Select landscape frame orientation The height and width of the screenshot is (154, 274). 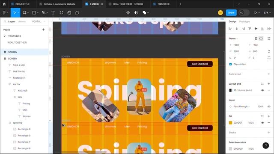tap(261, 38)
